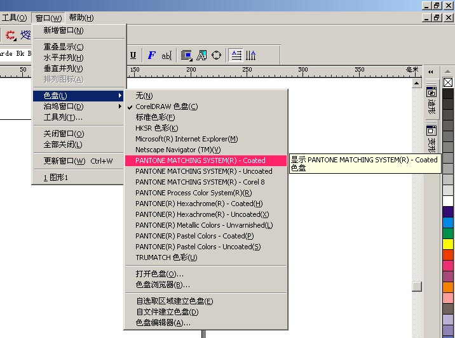This screenshot has height=338, width=455.
Task: Enable PANTONE MATCHING SYSTEM(R) - Corel 8
Action: pos(206,182)
